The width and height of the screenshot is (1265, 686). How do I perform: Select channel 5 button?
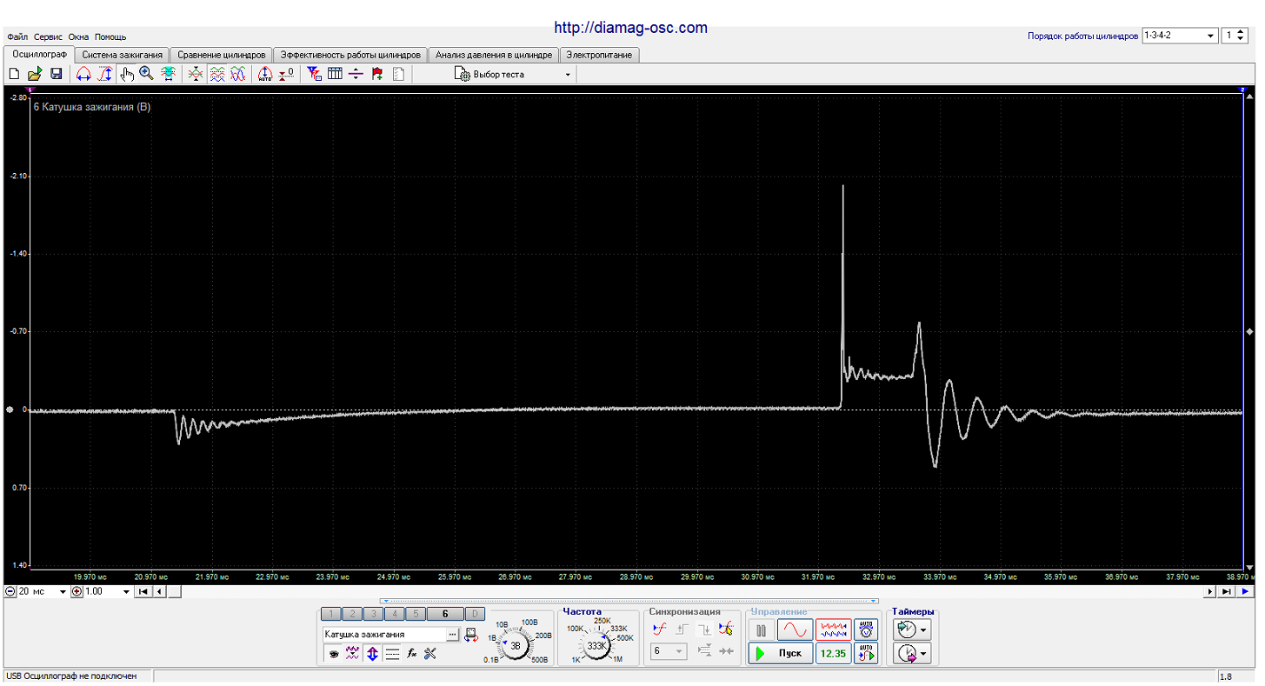pos(415,614)
